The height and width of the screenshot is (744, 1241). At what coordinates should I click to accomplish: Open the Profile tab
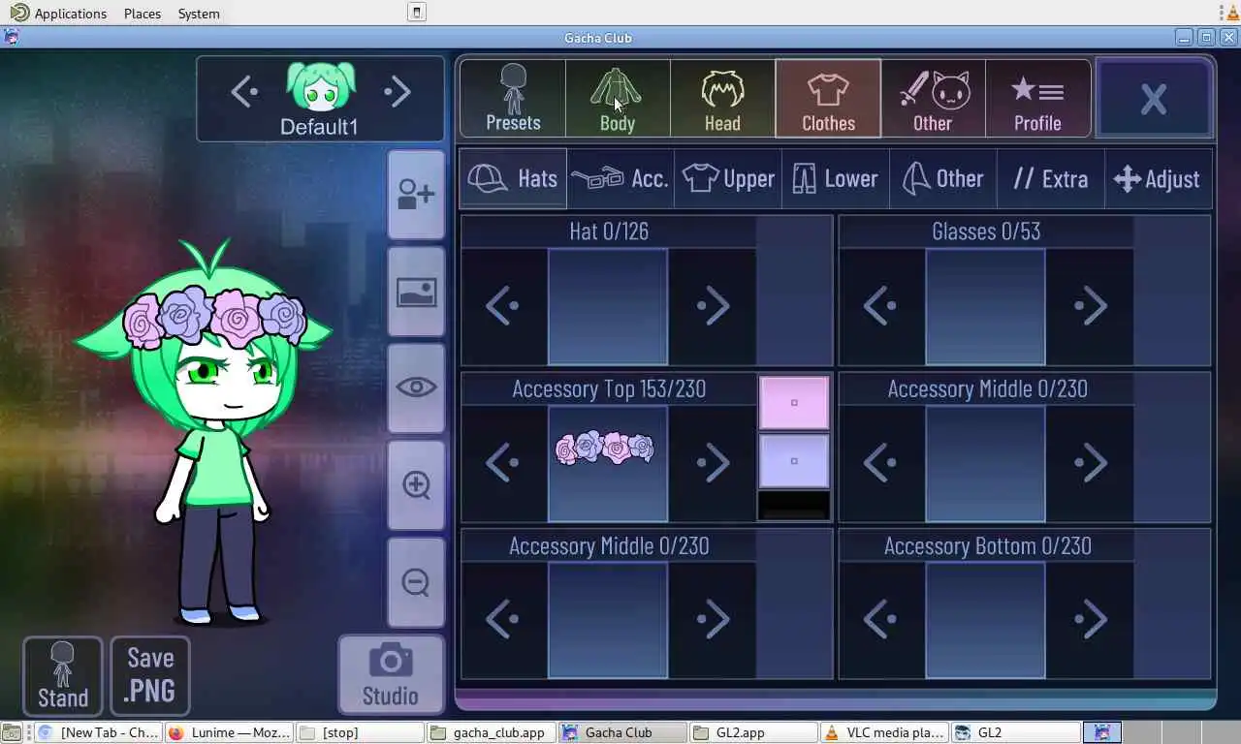[1037, 99]
